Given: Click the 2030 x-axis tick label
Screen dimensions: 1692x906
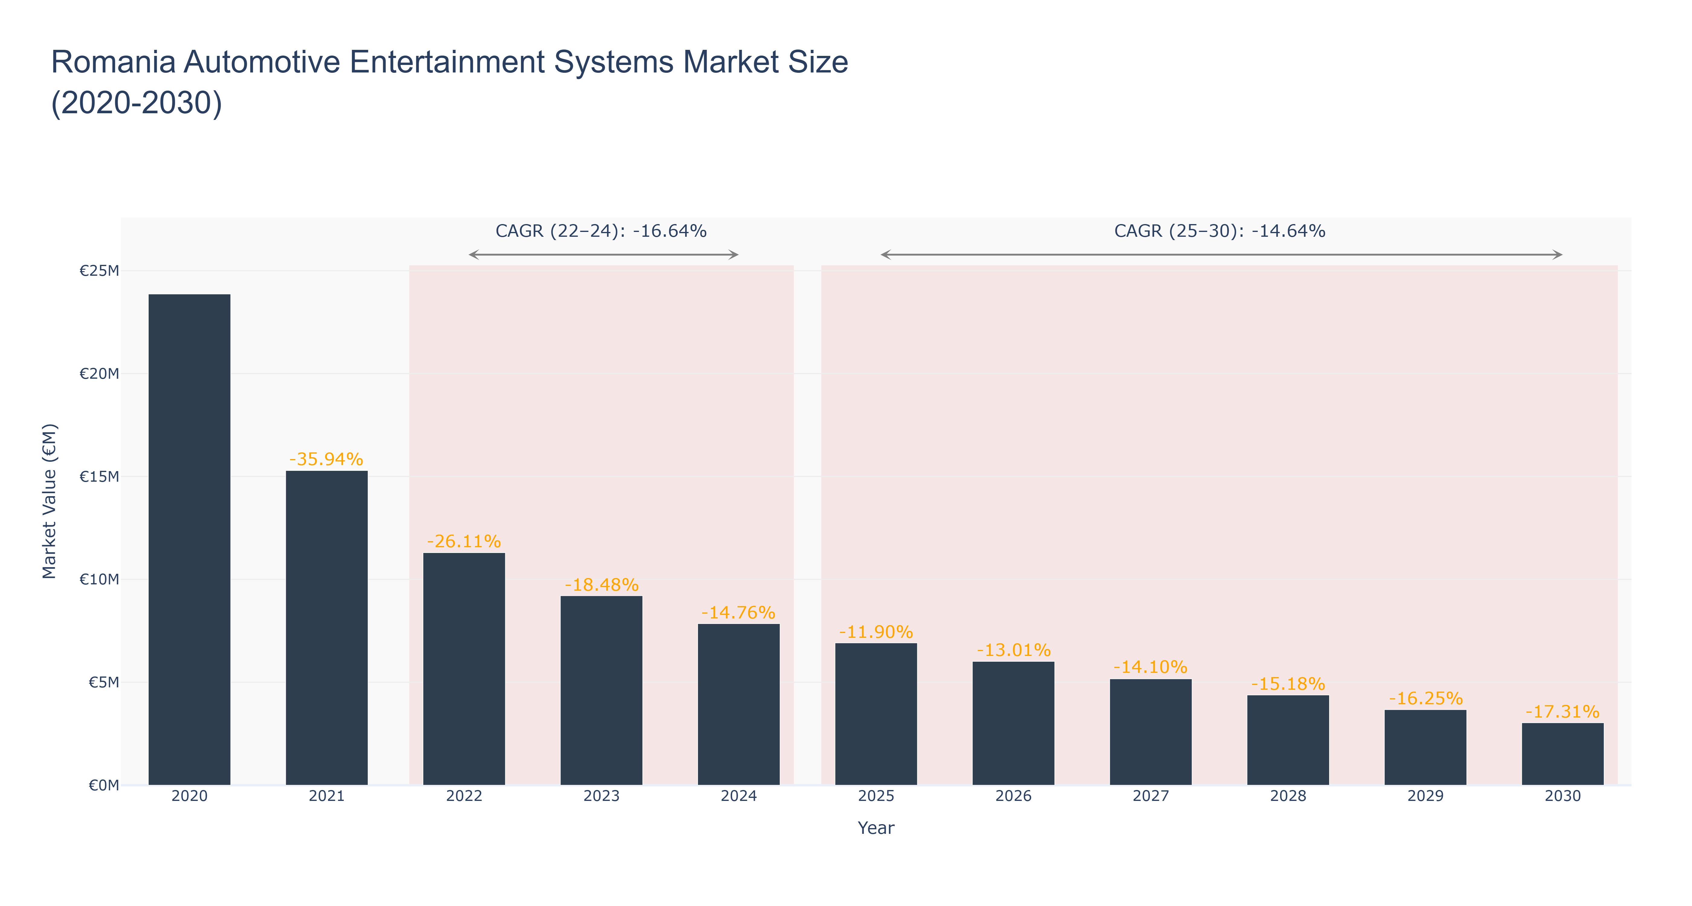Looking at the screenshot, I should pyautogui.click(x=1562, y=796).
